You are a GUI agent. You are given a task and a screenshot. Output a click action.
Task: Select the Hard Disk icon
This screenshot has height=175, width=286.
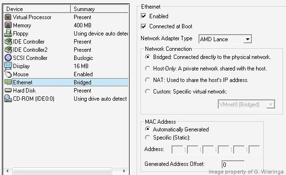pos(8,90)
